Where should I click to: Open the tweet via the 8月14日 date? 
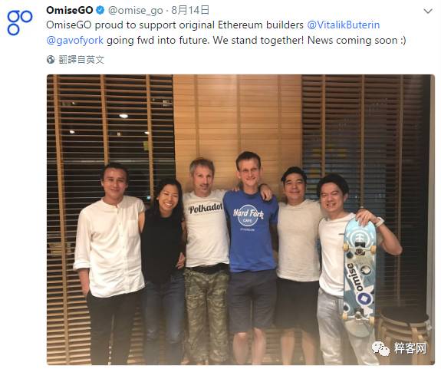(190, 11)
